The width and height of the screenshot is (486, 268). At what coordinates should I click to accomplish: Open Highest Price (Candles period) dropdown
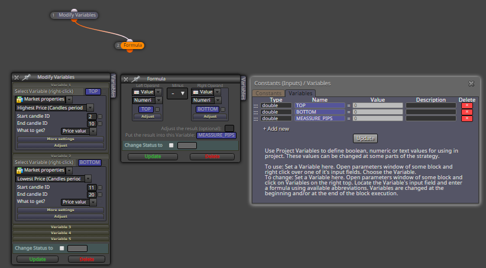tap(90, 108)
